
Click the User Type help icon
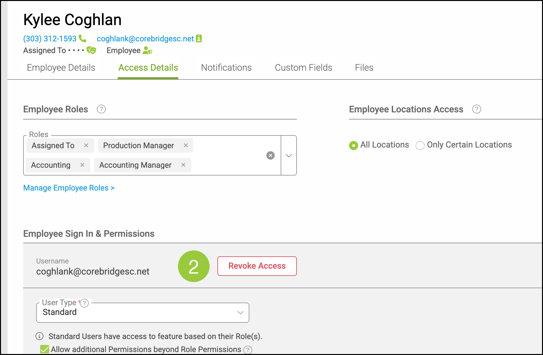click(84, 303)
